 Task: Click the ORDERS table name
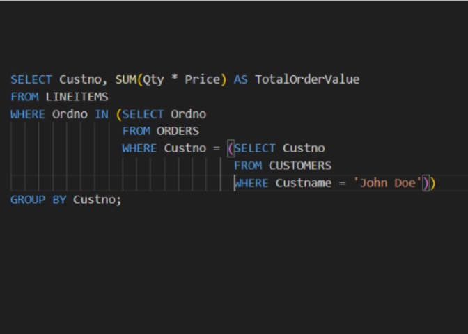pos(178,131)
